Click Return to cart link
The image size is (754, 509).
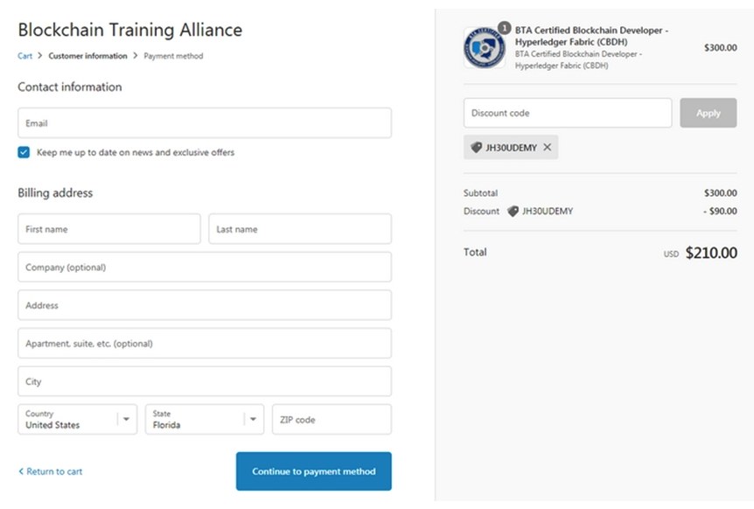tap(51, 471)
